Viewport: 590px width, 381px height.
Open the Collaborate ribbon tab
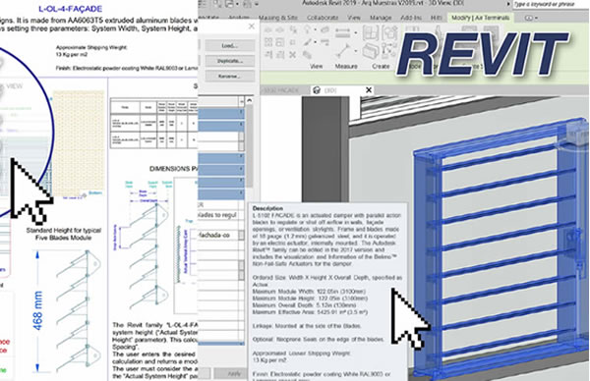pyautogui.click(x=323, y=18)
